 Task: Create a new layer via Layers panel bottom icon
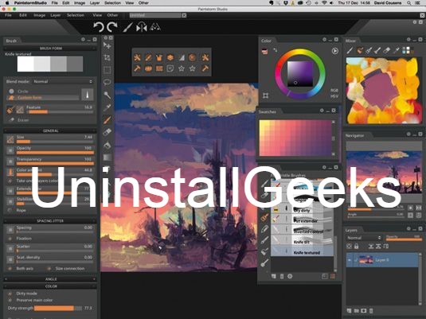(x=349, y=310)
